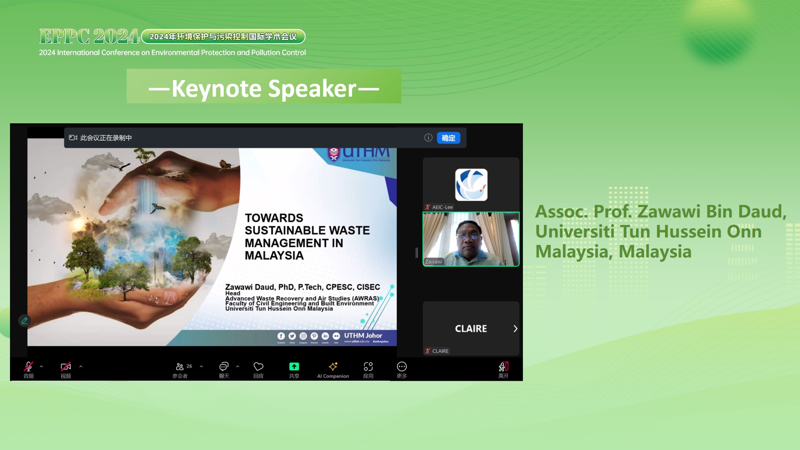Click the Zawawi name label on video
The width and height of the screenshot is (800, 450).
point(434,262)
